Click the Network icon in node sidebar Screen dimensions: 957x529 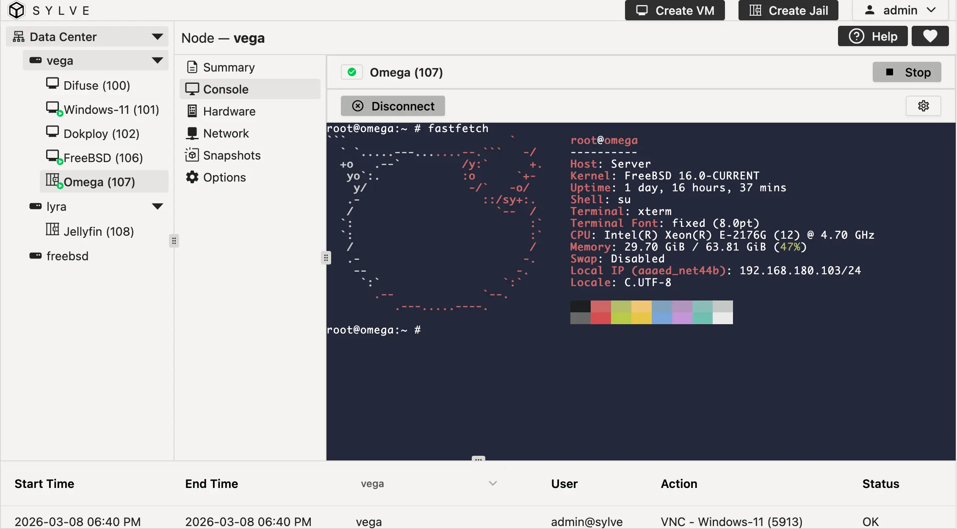point(192,133)
